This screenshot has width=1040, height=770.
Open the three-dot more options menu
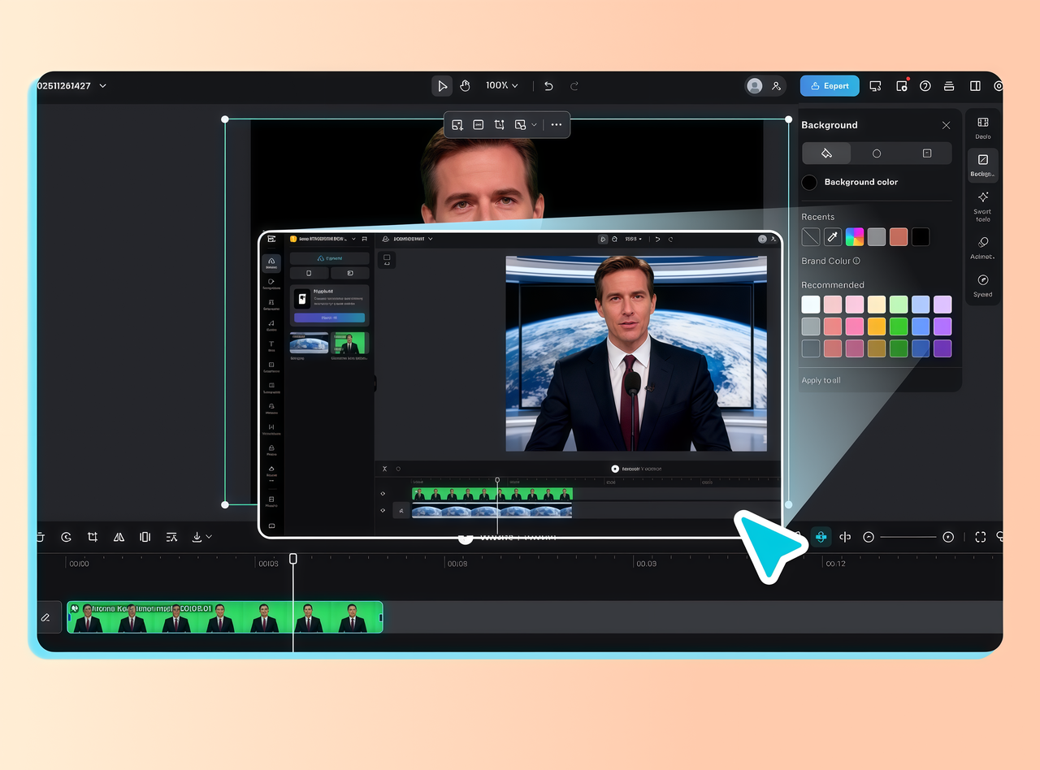(557, 125)
